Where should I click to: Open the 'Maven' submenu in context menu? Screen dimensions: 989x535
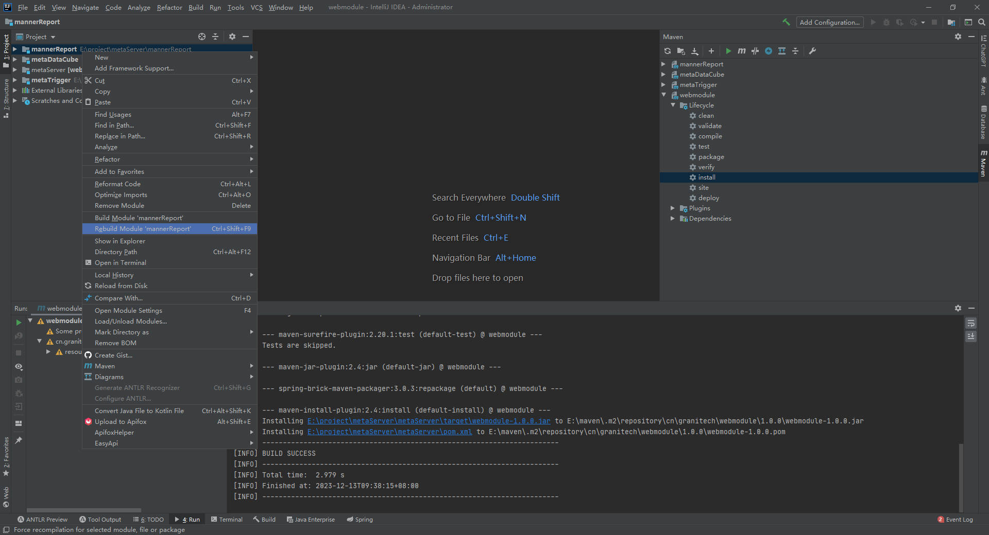169,366
